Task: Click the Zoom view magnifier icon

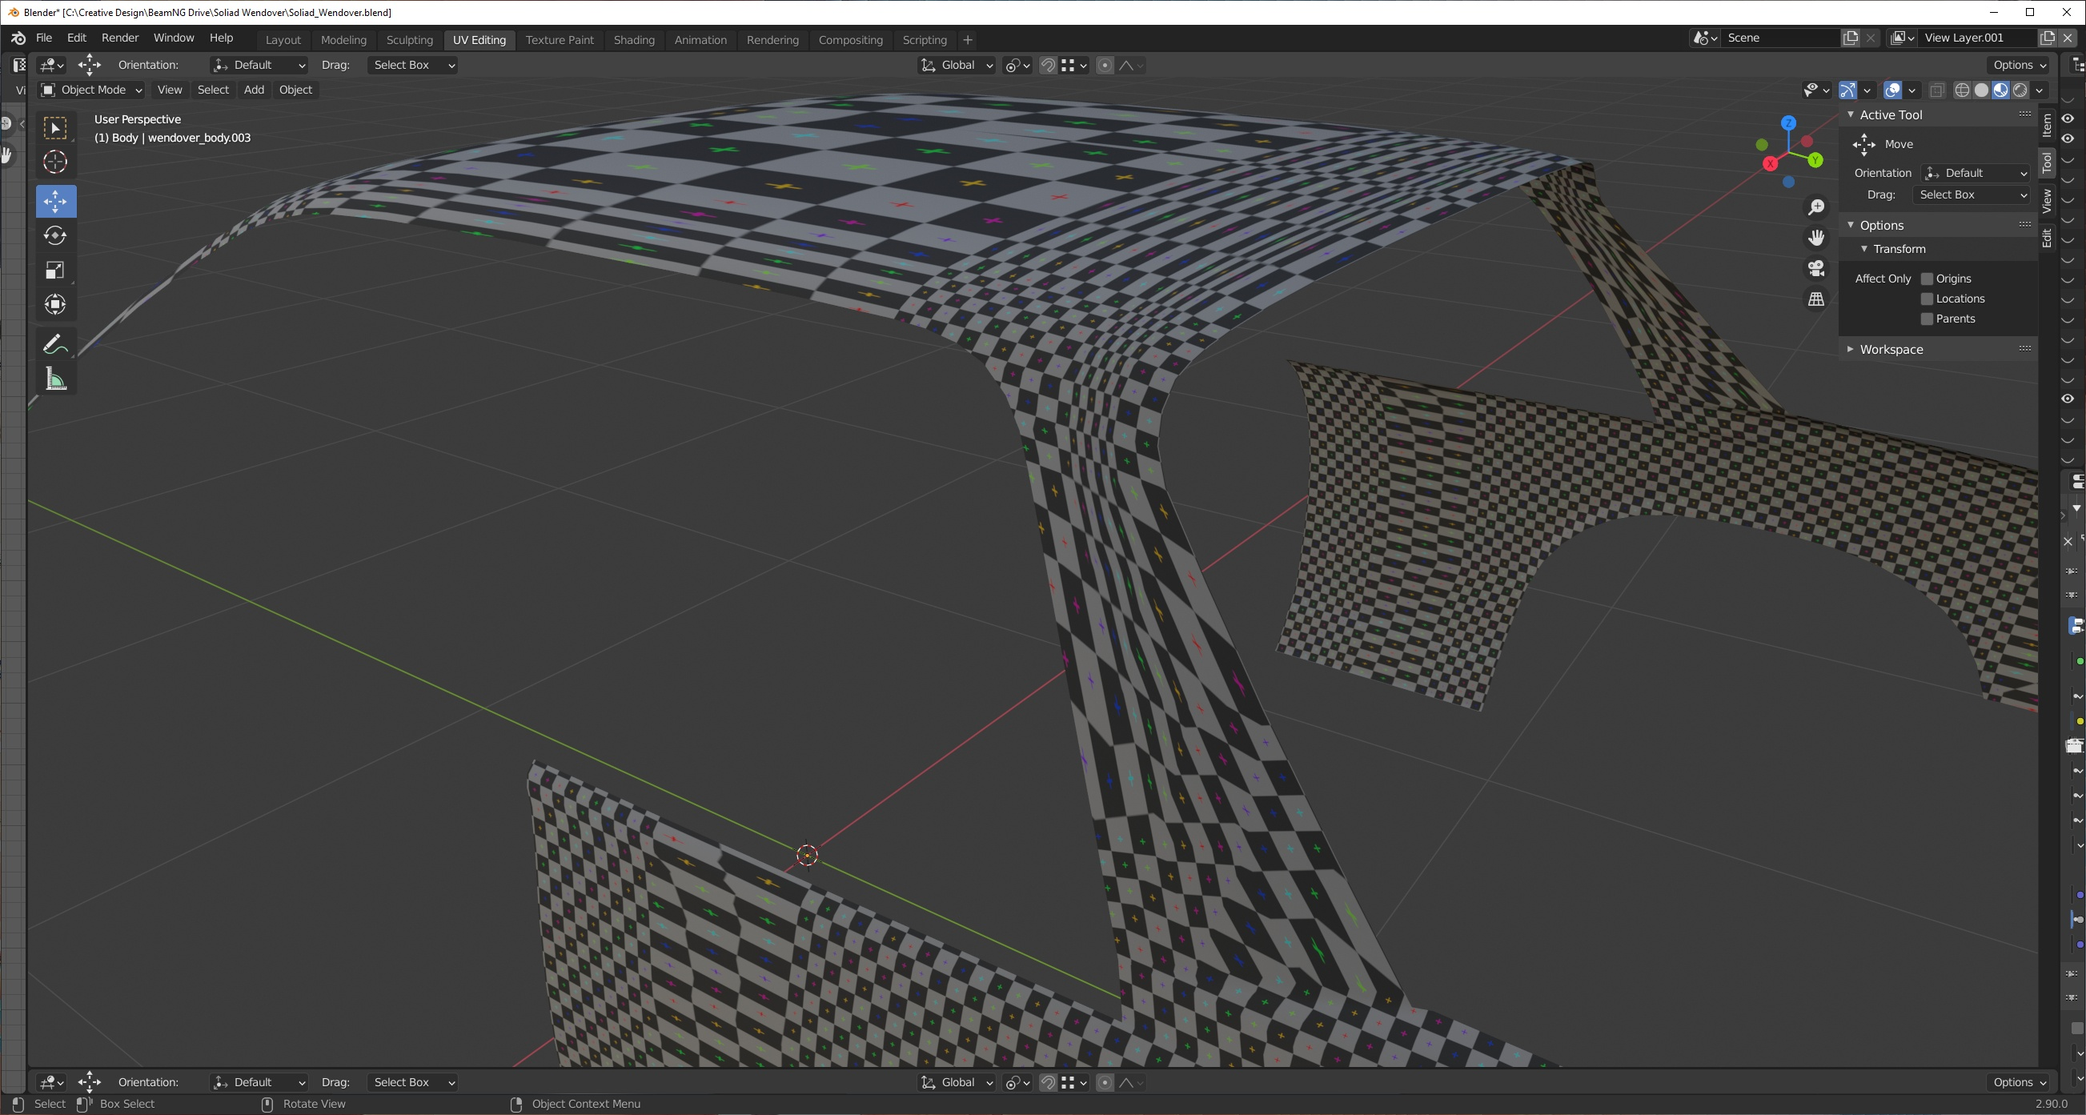Action: point(1816,207)
